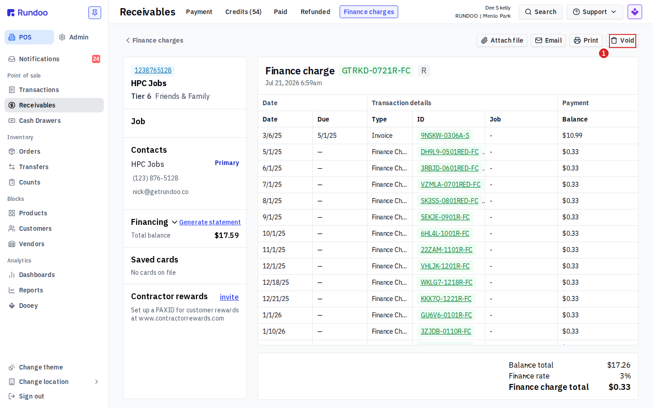653x408 pixels.
Task: Open Counts in Inventory
Action: [54, 182]
